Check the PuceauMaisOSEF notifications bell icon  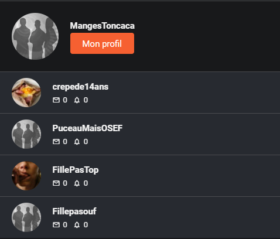[x=77, y=142]
